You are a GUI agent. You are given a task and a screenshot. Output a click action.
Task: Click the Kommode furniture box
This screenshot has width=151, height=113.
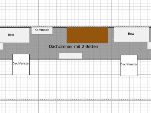[42, 31]
